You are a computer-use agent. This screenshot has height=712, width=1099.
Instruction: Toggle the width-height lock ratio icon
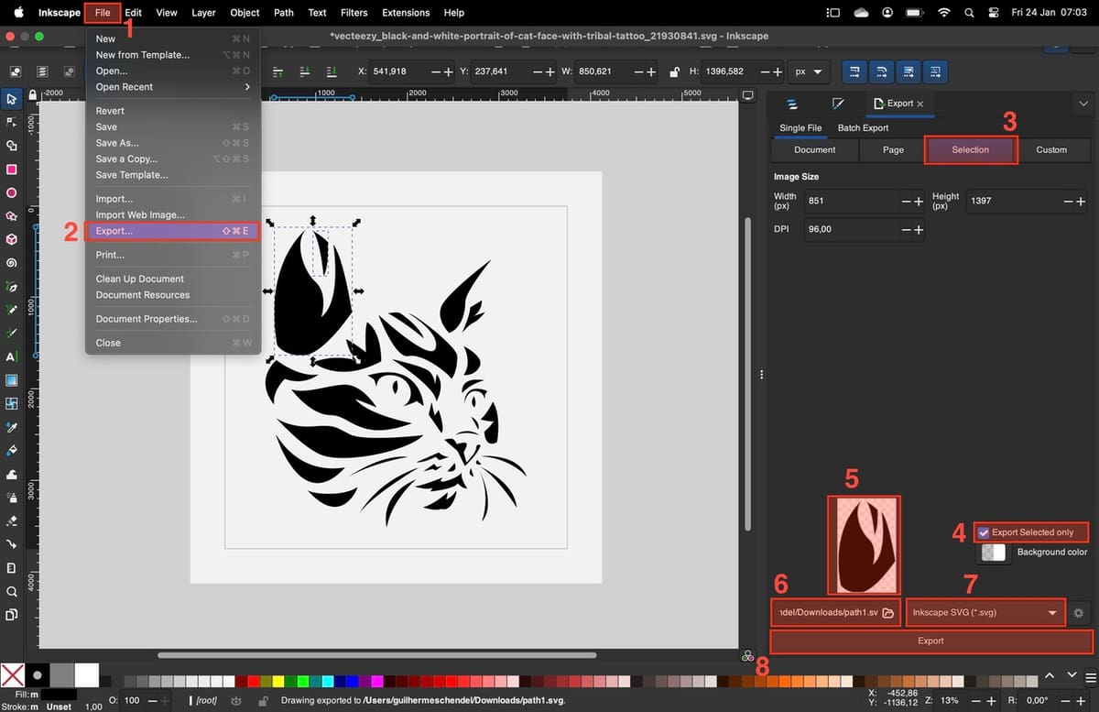click(674, 71)
